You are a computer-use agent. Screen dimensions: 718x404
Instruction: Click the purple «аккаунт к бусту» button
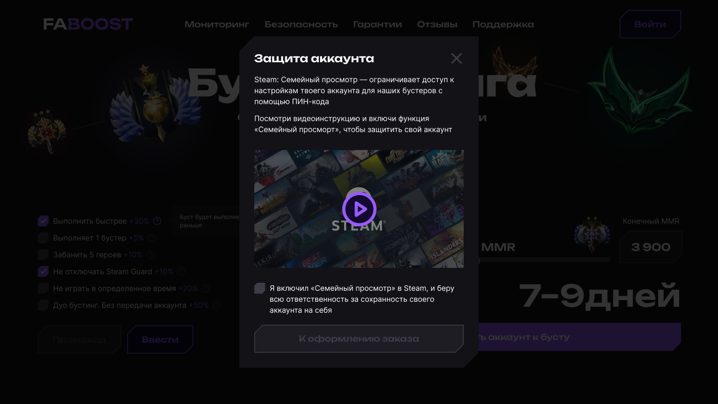[579, 337]
